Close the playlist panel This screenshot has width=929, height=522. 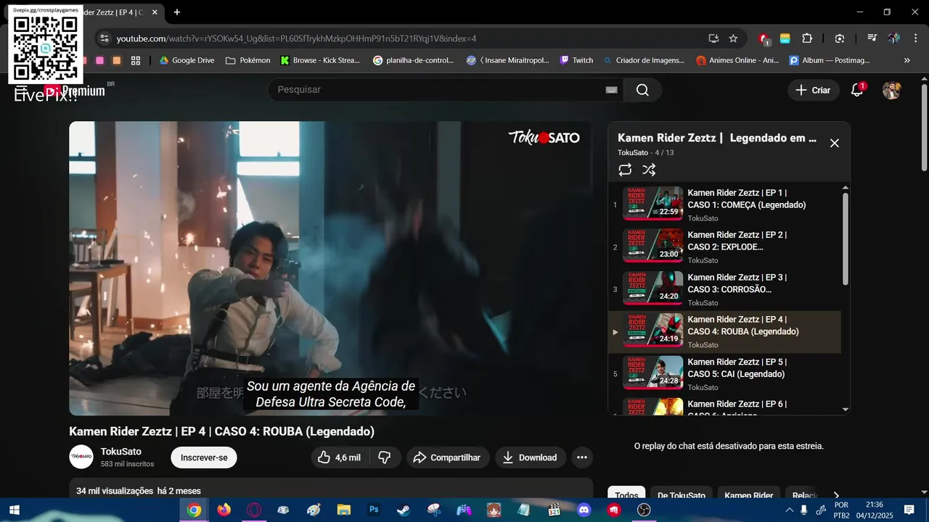point(835,143)
